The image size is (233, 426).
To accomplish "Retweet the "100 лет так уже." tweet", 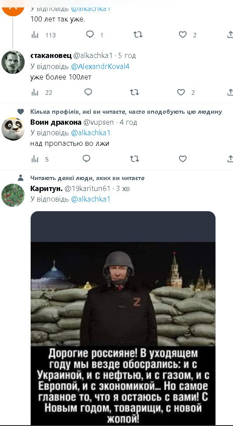I will pos(138,35).
